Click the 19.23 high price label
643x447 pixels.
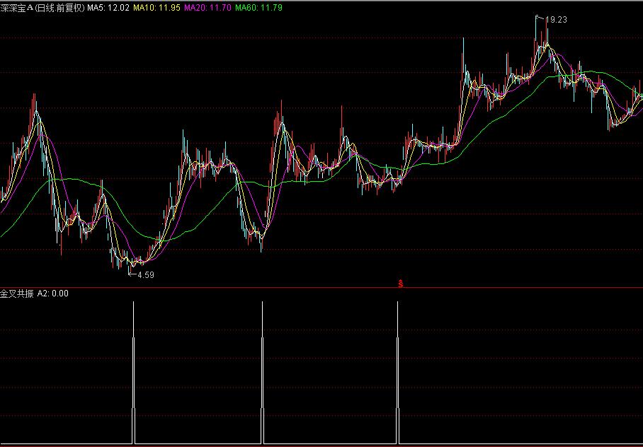[x=556, y=20]
